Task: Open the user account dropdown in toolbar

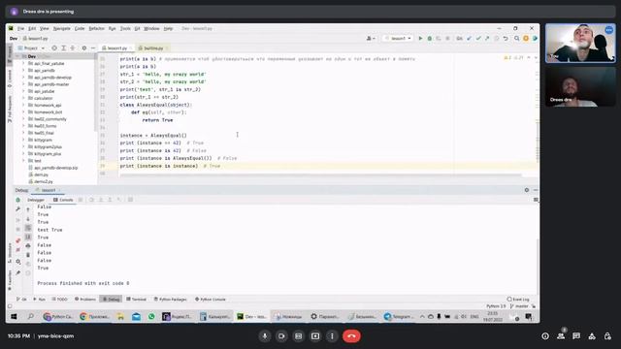Action: [371, 39]
